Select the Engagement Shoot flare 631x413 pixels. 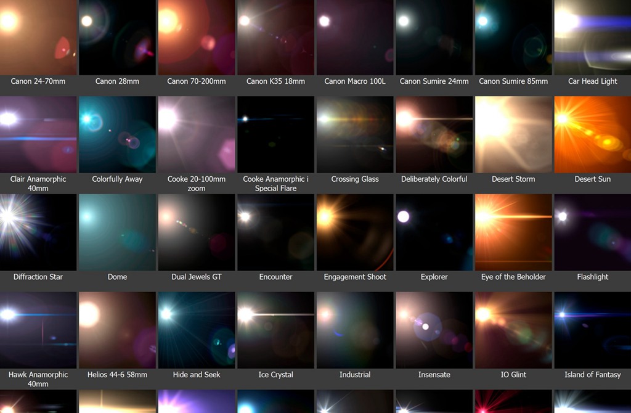pyautogui.click(x=355, y=232)
